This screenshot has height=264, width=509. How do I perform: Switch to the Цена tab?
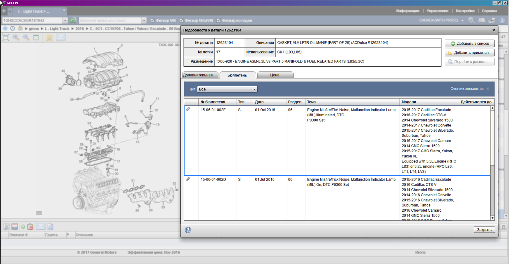pyautogui.click(x=275, y=75)
